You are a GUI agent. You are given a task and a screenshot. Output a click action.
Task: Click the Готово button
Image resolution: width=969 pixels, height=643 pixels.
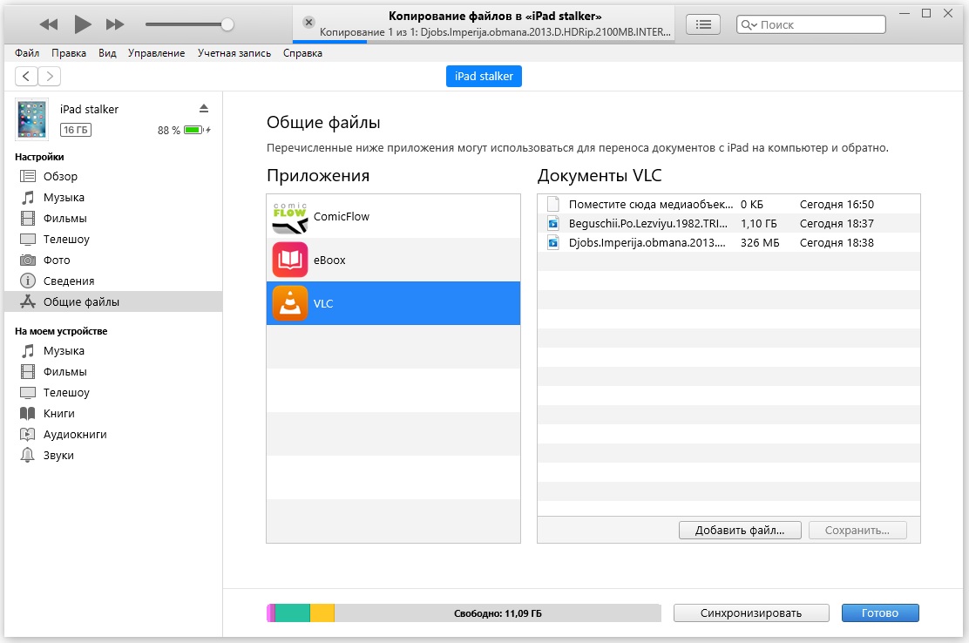pos(880,613)
